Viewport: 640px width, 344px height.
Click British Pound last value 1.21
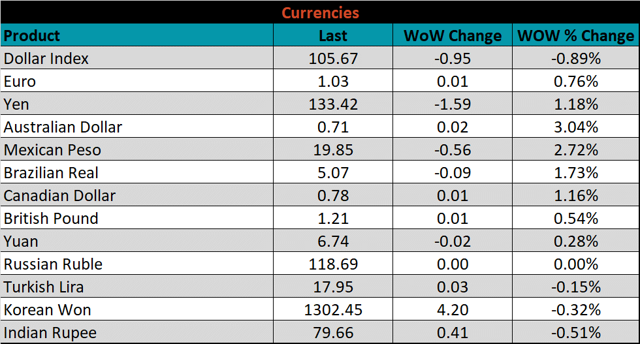click(333, 219)
